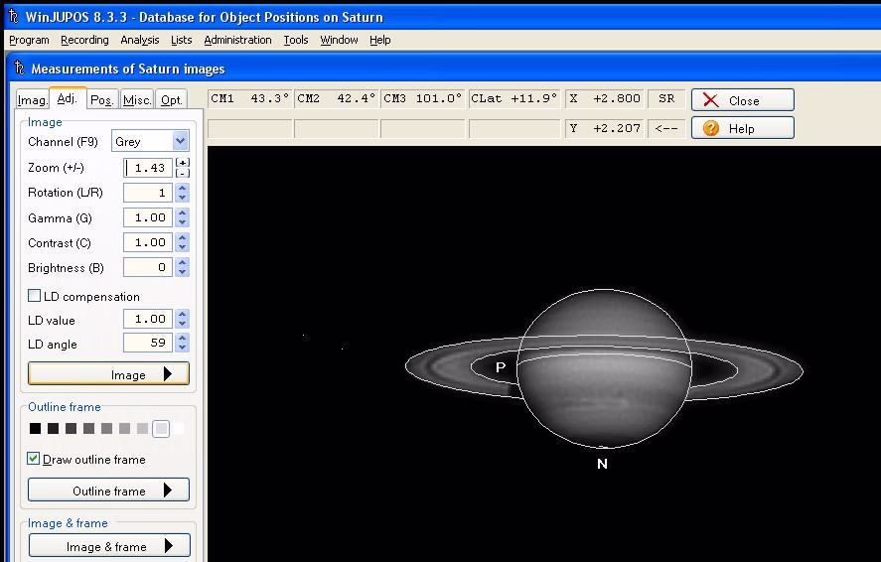Click the zoom minus (-) button
This screenshot has height=562, width=881.
(183, 173)
